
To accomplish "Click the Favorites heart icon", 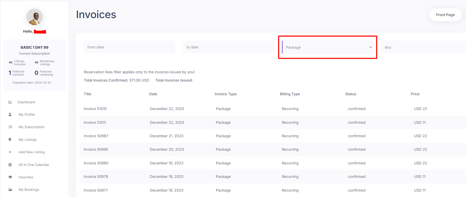I will 10,177.
